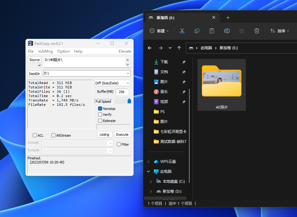This screenshot has height=217, width=297.
Task: Open a new Explorer tab with plus icon
Action: [x=228, y=18]
